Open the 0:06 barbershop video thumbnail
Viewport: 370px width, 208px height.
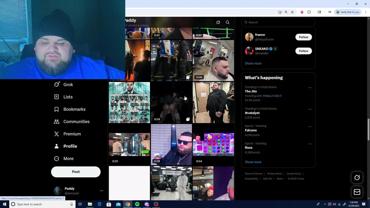coord(213,60)
